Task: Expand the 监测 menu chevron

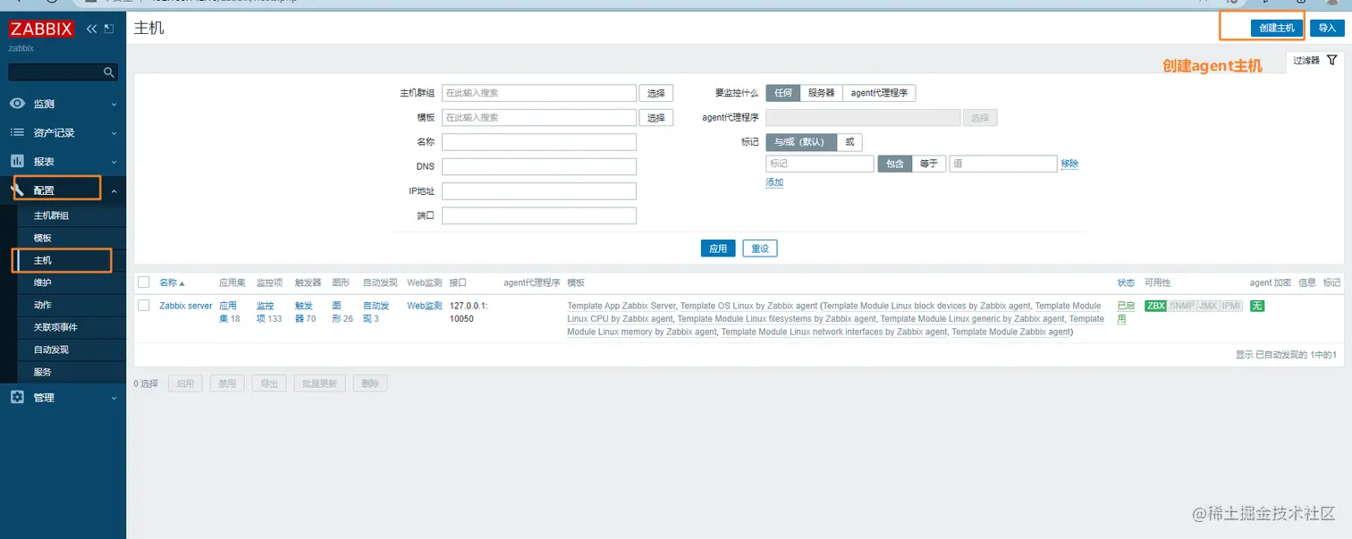Action: click(x=114, y=105)
